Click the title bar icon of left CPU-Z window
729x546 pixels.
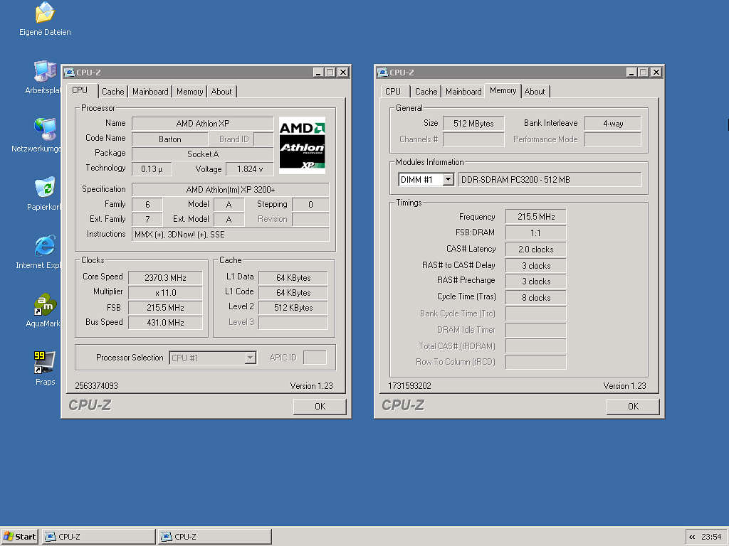(x=70, y=73)
